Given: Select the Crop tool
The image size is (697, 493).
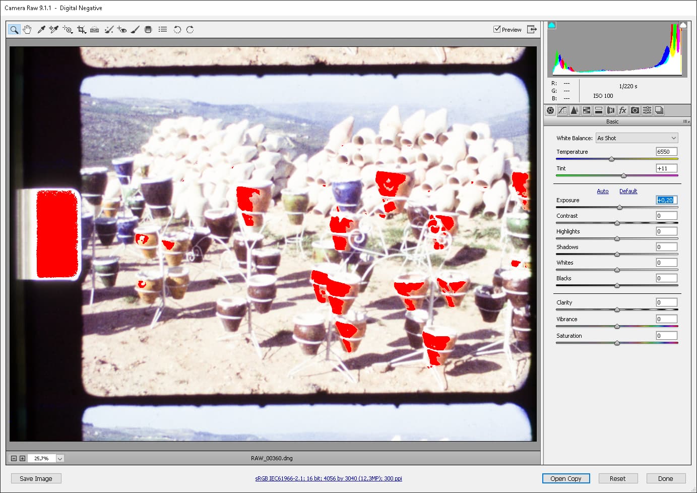Looking at the screenshot, I should [82, 30].
